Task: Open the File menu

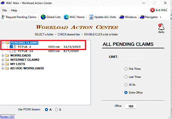Action: pos(4,10)
